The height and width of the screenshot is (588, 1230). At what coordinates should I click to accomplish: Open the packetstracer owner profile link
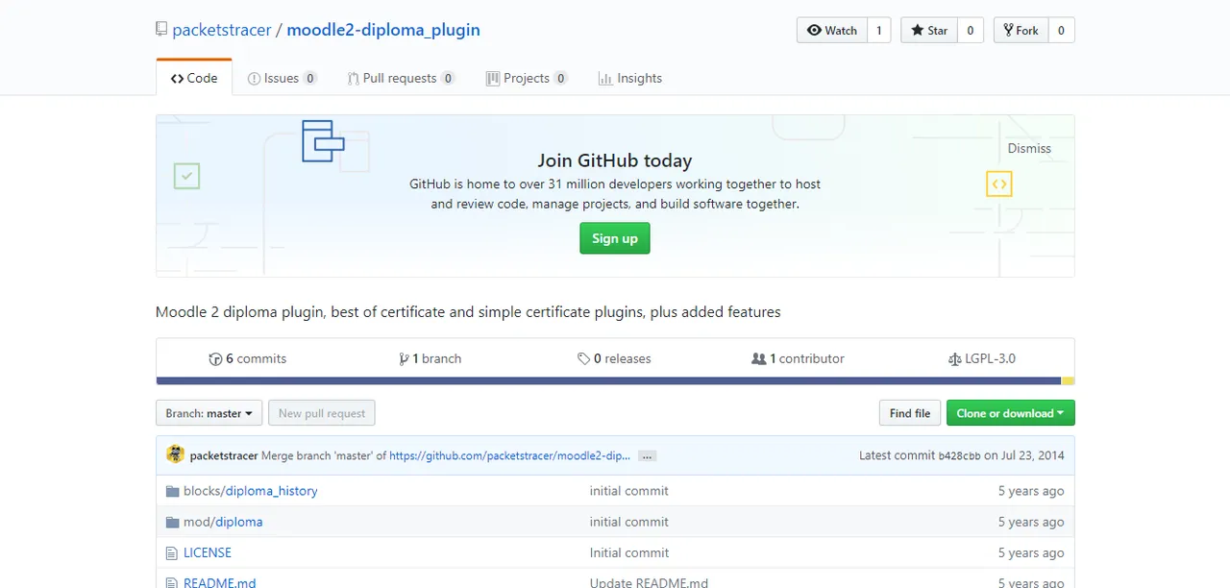point(222,30)
